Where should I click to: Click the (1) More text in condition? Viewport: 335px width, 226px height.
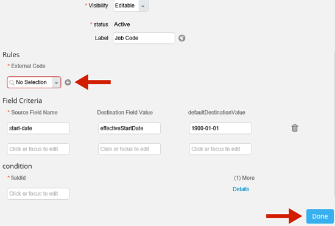coord(244,178)
